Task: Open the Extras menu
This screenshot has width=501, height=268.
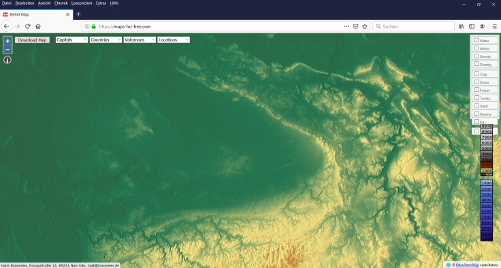Action: pos(101,3)
